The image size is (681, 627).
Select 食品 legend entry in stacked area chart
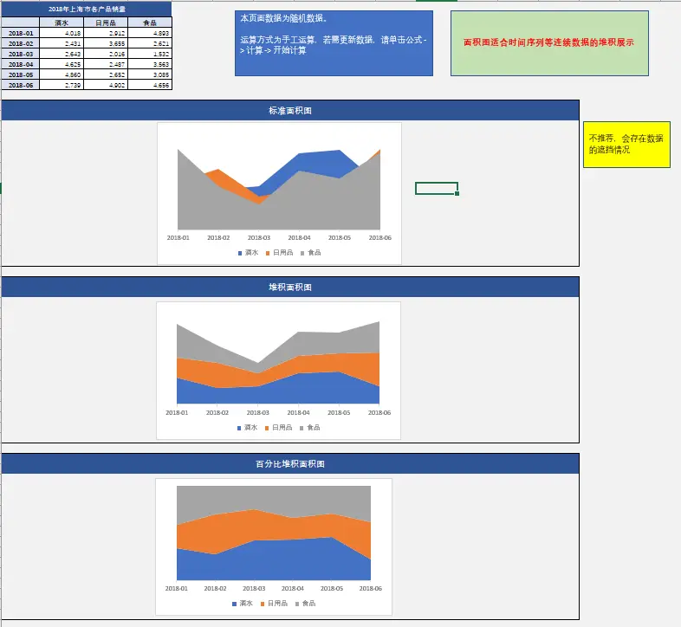point(309,428)
